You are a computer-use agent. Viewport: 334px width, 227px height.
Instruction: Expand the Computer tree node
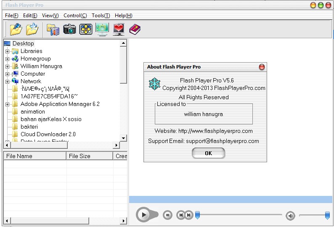(8, 74)
